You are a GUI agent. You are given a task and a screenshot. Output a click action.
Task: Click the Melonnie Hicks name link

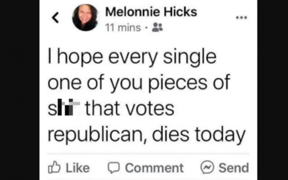pos(151,12)
